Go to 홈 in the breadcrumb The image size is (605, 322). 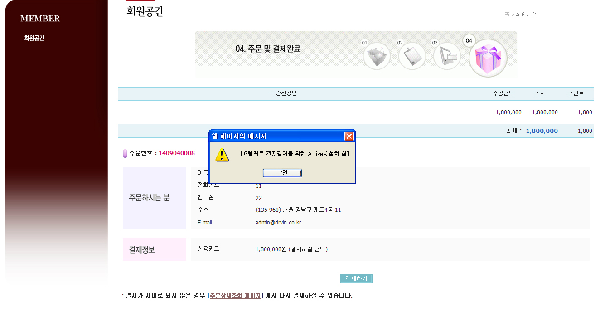coord(507,14)
